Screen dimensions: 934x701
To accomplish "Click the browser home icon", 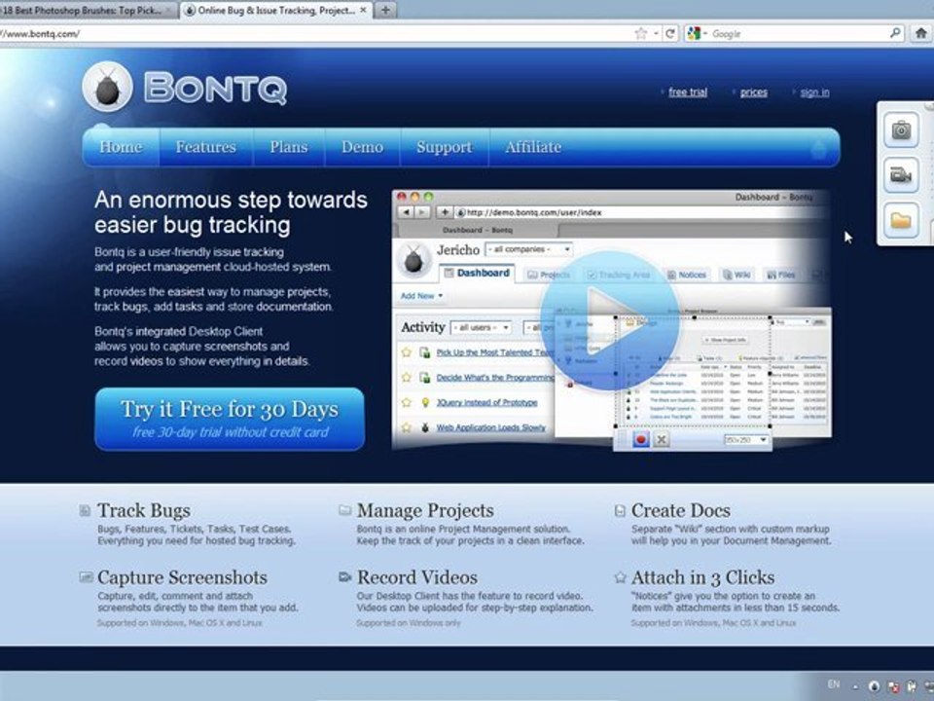I will point(921,33).
